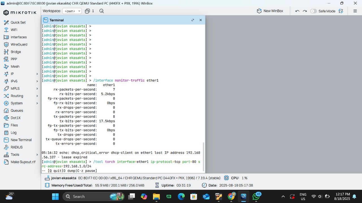Open the hamburger menu in the top right
The image size is (362, 203).
(355, 11)
